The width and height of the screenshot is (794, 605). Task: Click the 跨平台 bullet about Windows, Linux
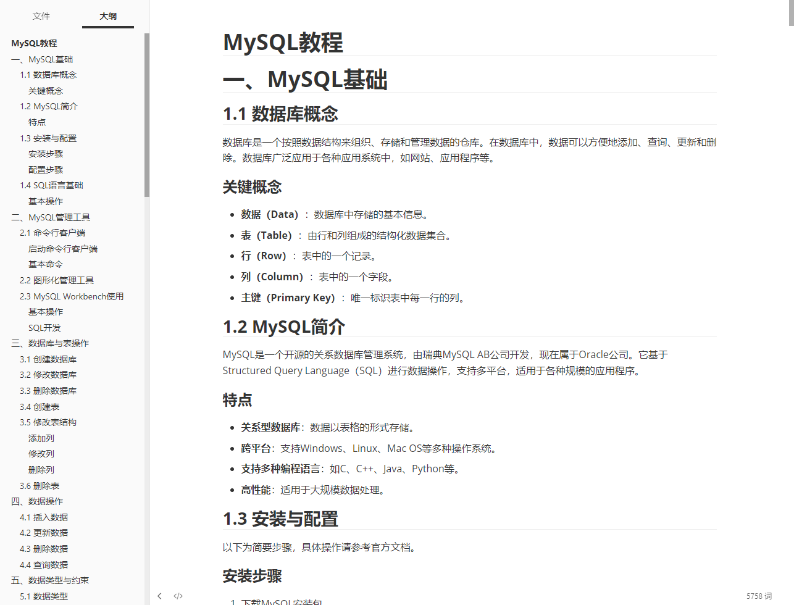[x=370, y=448]
